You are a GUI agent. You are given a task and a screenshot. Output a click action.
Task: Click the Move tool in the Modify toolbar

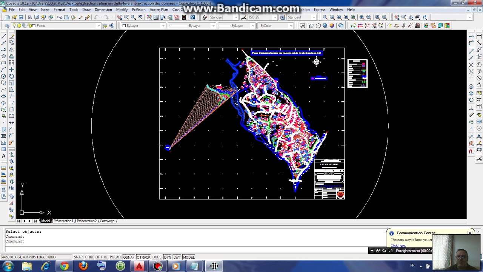coord(12,70)
